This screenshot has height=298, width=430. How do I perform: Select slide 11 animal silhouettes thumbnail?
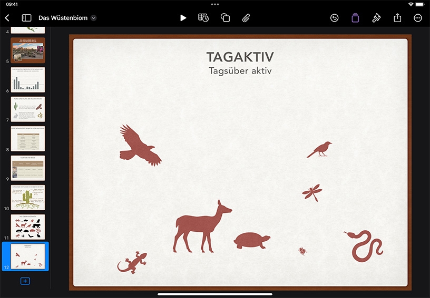point(28,227)
